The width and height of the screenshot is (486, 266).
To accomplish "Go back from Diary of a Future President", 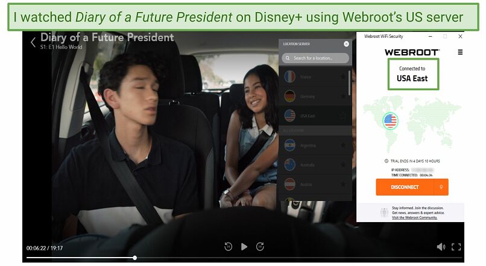I will pyautogui.click(x=33, y=42).
